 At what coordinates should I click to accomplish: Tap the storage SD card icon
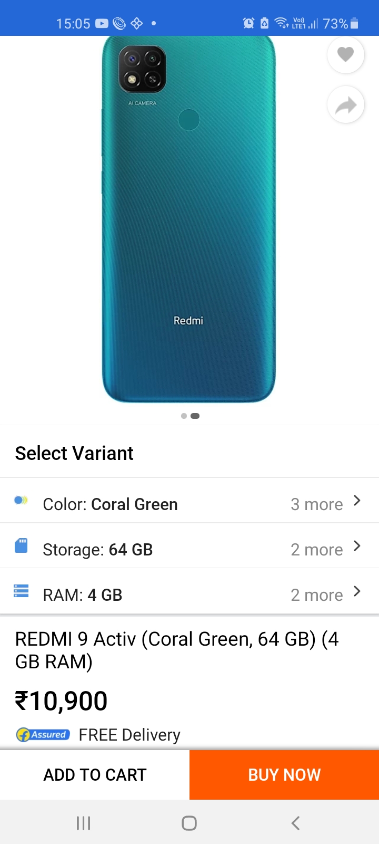click(21, 545)
